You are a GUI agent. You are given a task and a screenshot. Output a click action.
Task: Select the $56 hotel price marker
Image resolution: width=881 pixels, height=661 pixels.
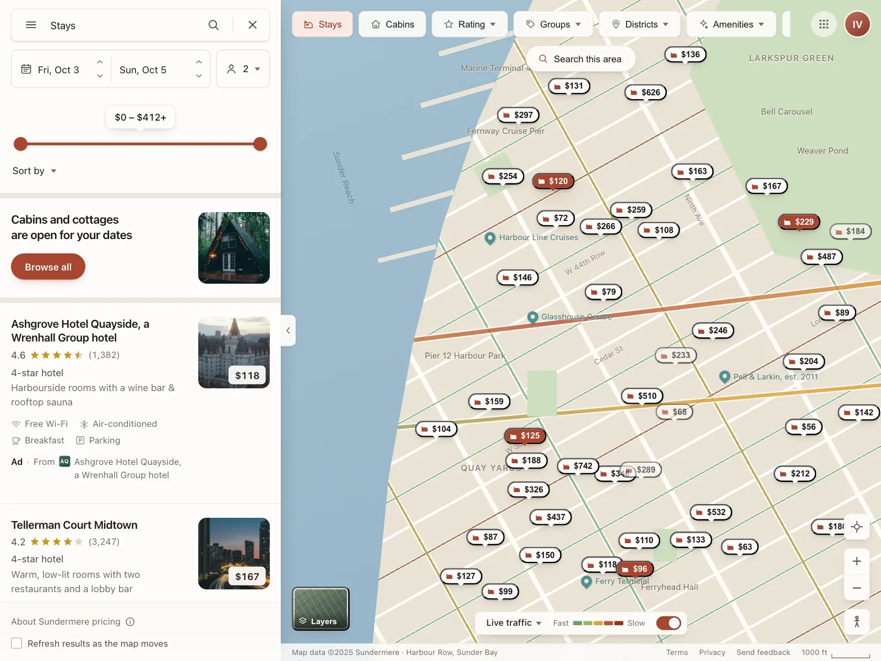803,427
